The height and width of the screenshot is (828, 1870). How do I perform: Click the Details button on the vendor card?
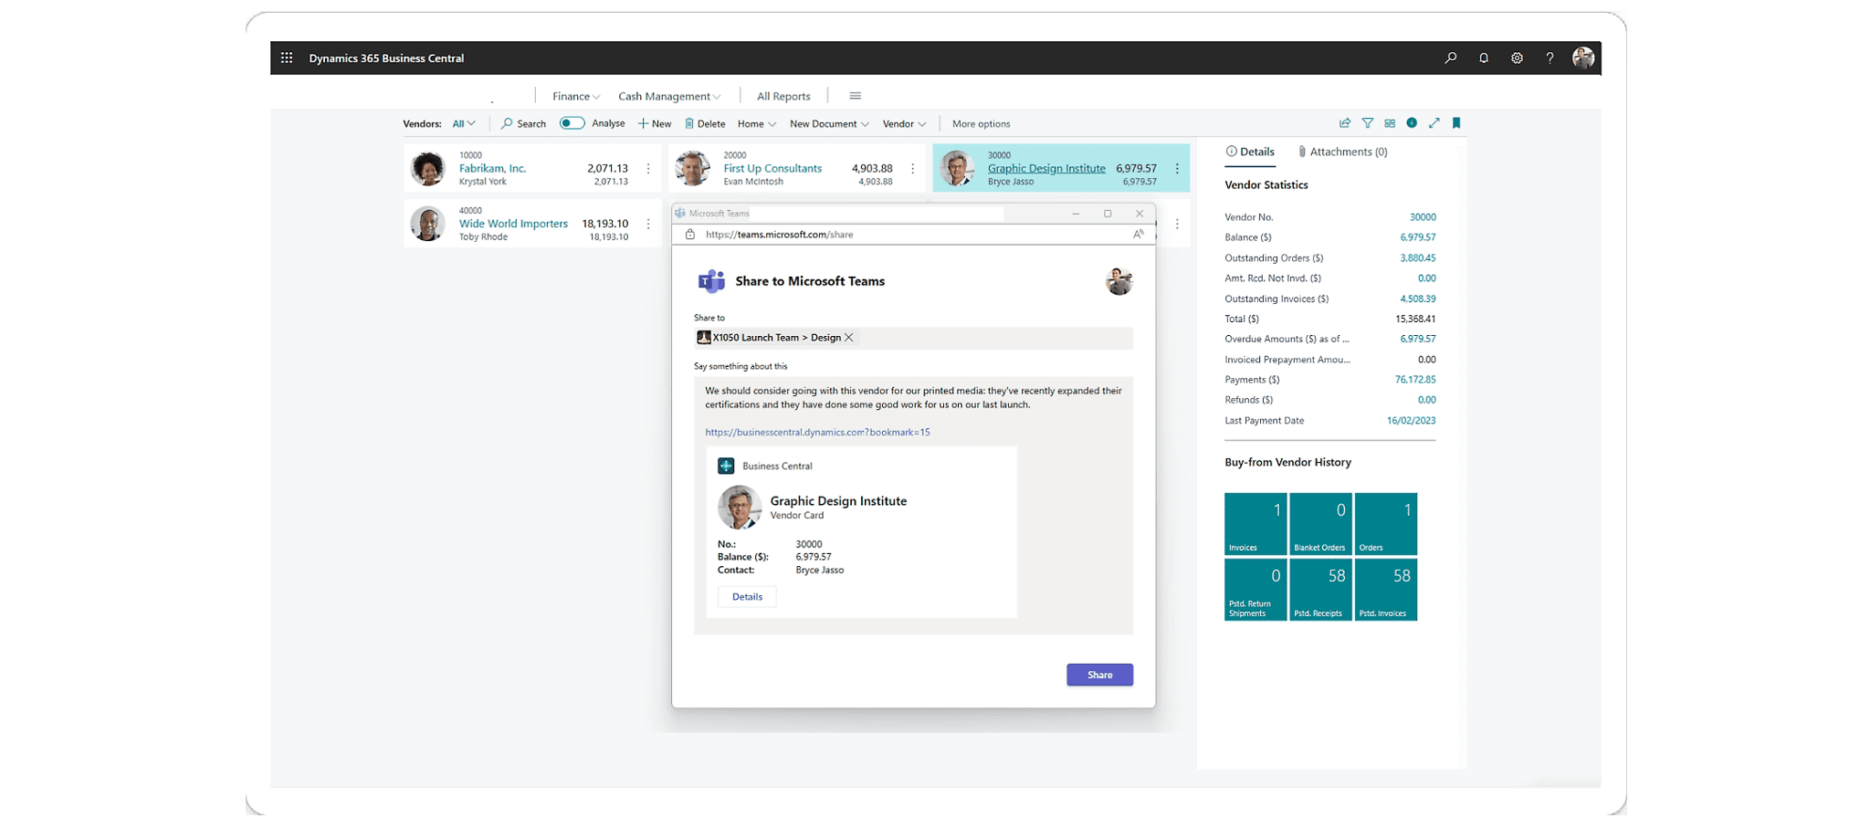pos(747,597)
